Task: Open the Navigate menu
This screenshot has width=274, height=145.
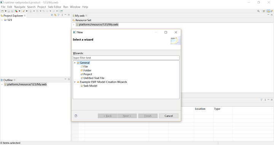Action: 20,7
